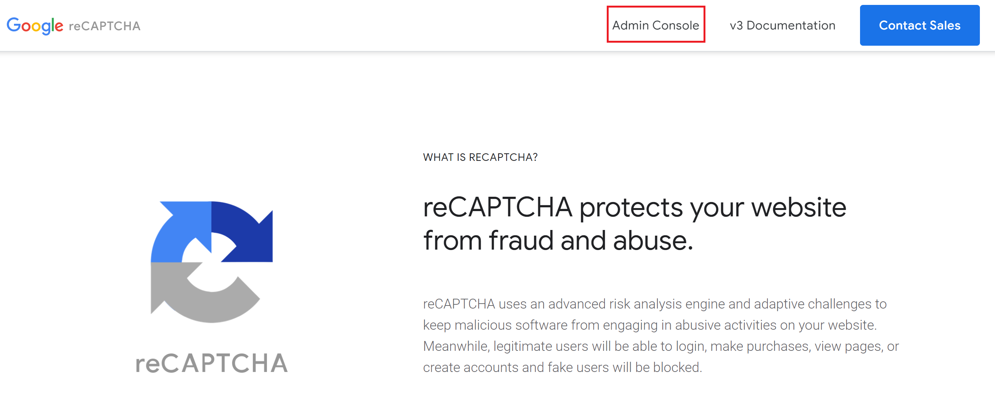
Task: Click the WHAT IS RECAPTCHA? label
Action: [480, 157]
